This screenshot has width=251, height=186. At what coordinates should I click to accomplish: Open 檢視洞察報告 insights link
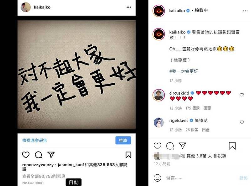click(x=35, y=140)
